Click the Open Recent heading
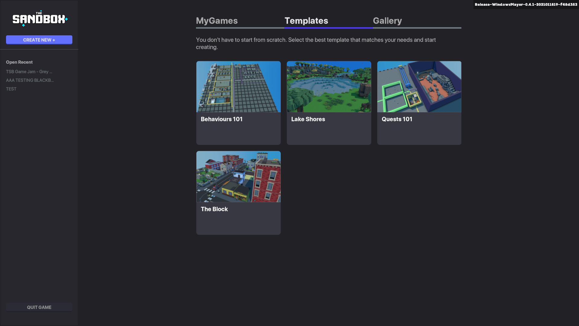This screenshot has width=579, height=326. point(19,62)
